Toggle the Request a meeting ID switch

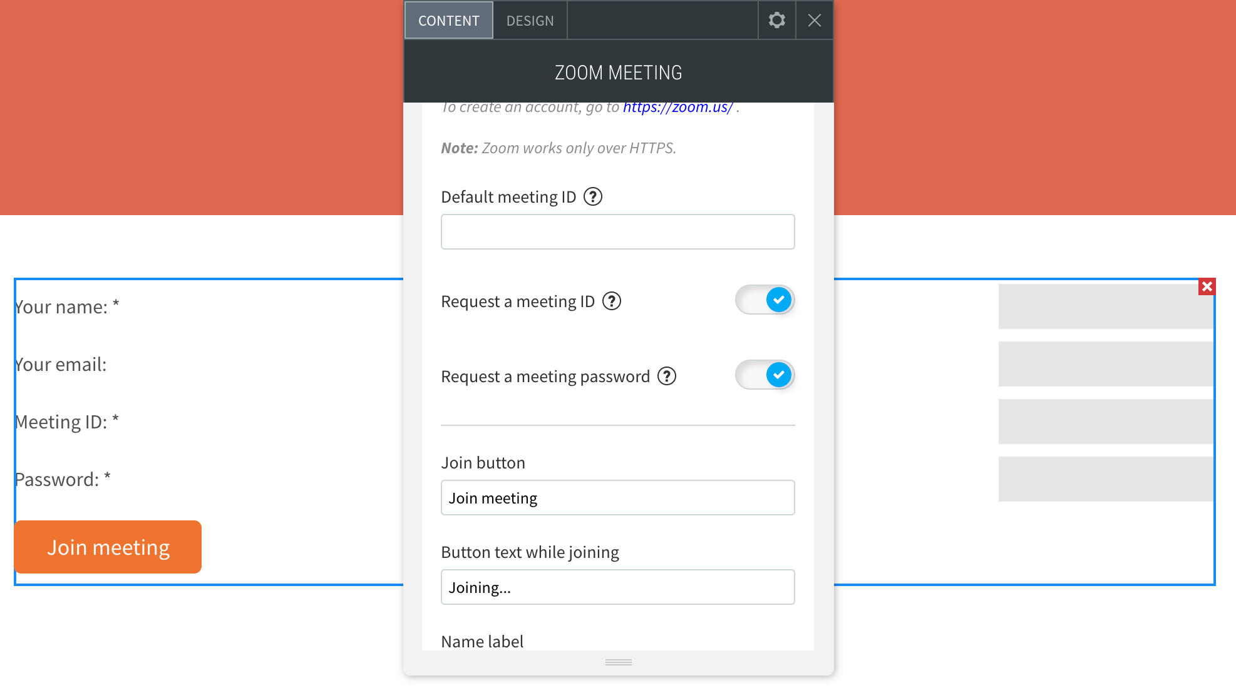762,301
